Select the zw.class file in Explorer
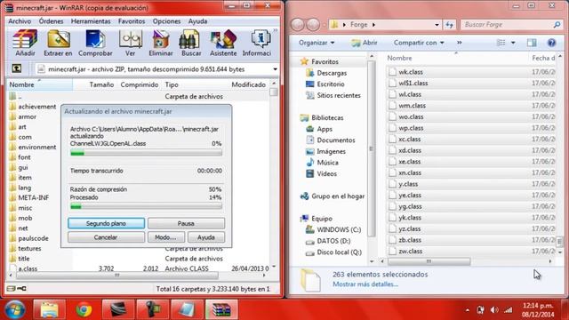The image size is (569, 320). click(x=405, y=251)
